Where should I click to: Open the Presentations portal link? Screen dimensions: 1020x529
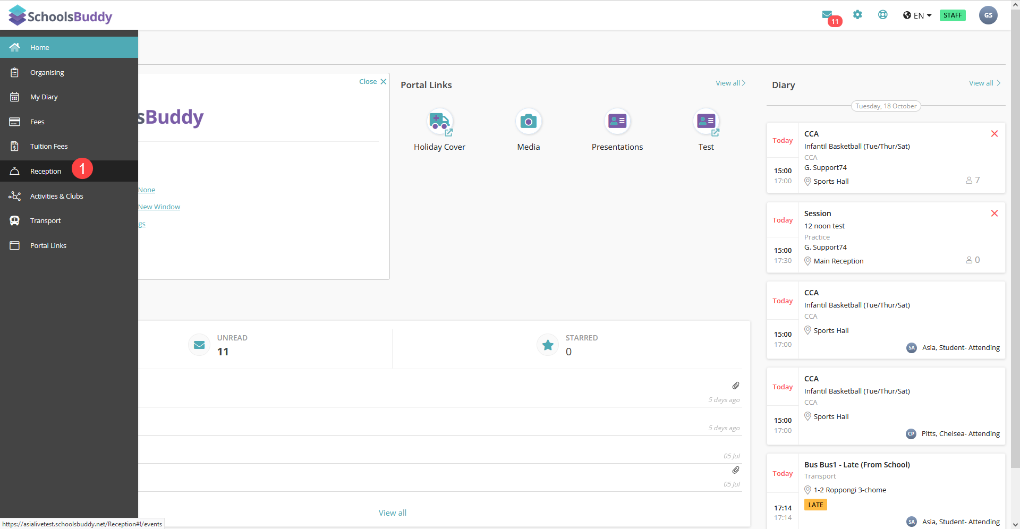(x=617, y=122)
